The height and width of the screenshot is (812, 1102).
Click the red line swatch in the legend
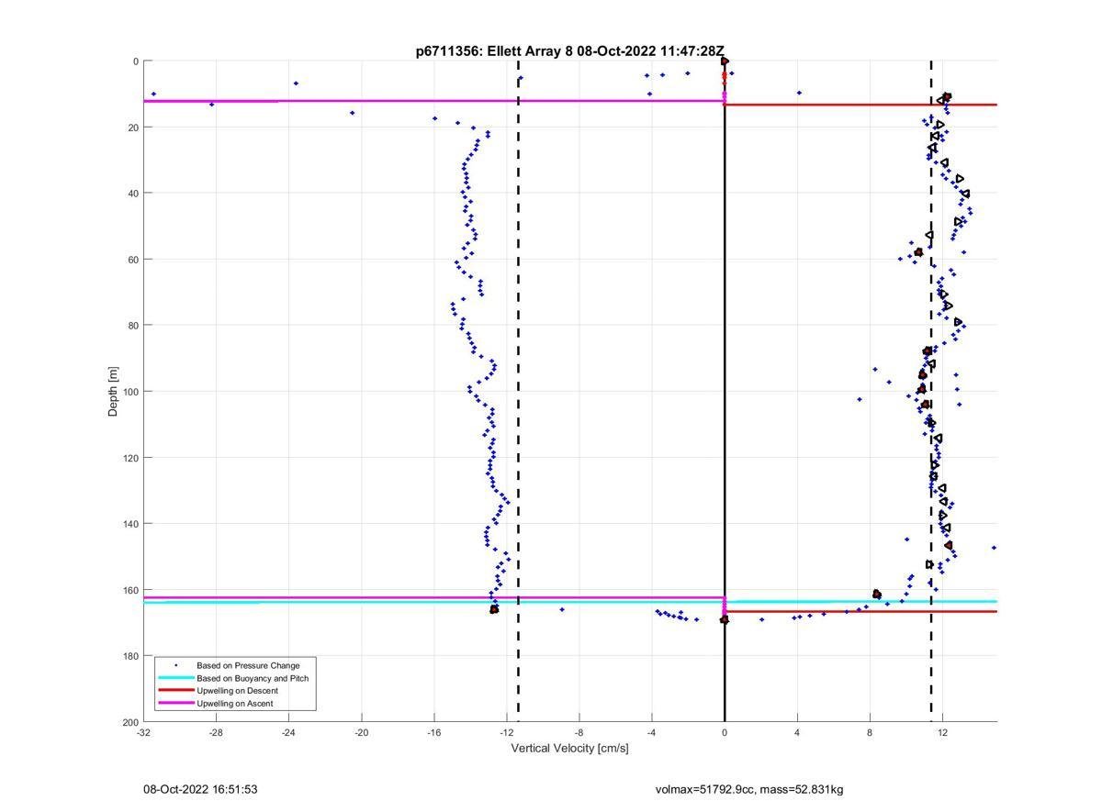(175, 691)
